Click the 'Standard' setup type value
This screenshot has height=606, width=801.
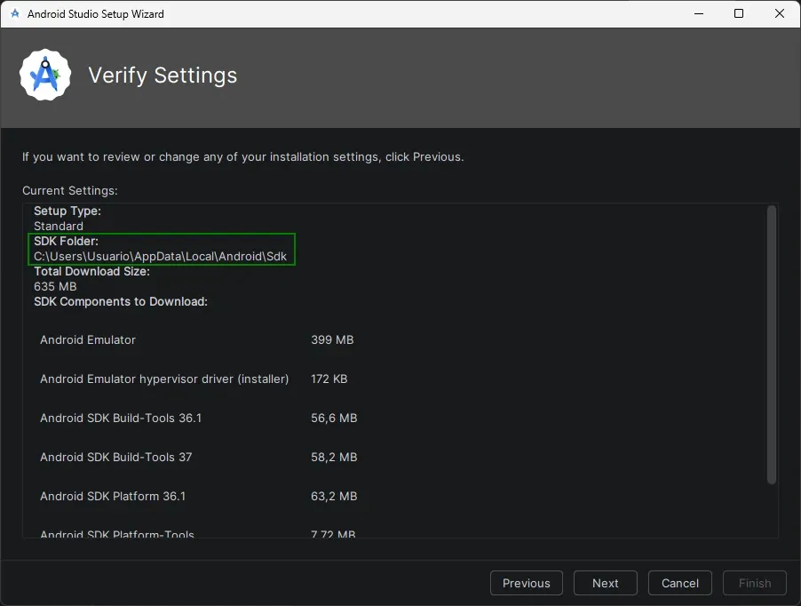click(x=59, y=227)
